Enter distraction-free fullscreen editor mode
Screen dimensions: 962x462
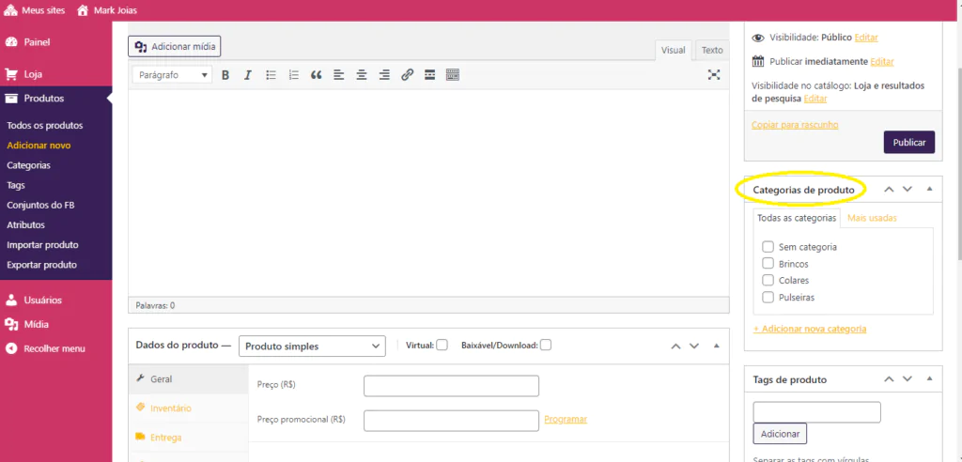coord(714,75)
